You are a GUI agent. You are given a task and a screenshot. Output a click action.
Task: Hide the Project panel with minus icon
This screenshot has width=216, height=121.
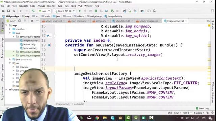click(37, 21)
